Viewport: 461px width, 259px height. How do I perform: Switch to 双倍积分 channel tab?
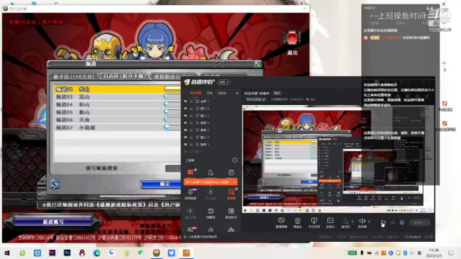click(173, 77)
